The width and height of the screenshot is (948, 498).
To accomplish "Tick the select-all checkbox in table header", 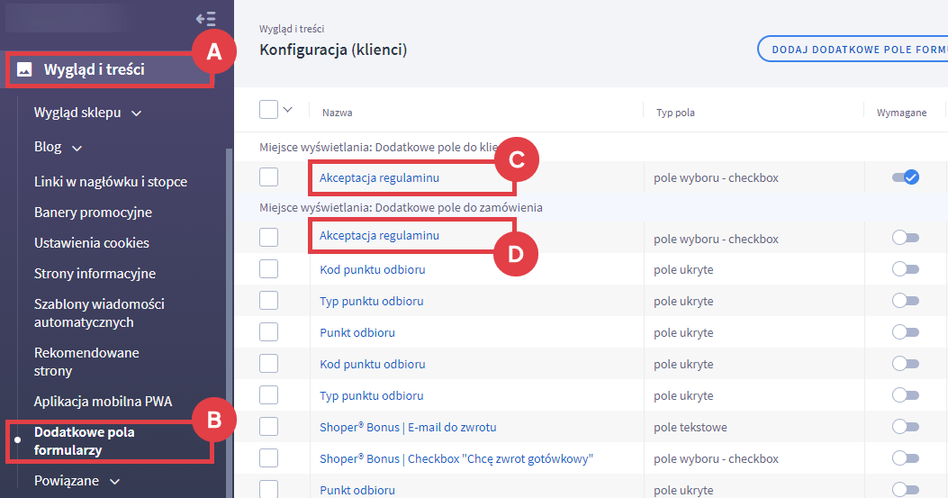I will click(x=268, y=110).
